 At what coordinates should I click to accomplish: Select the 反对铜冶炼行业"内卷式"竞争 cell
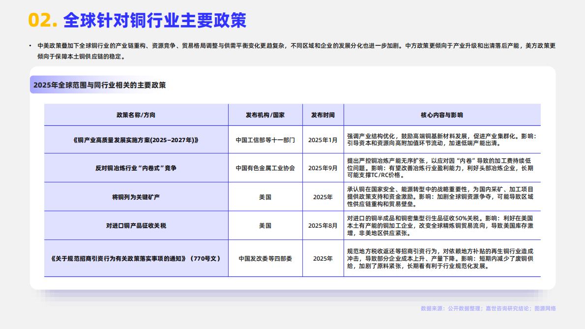[x=136, y=168]
